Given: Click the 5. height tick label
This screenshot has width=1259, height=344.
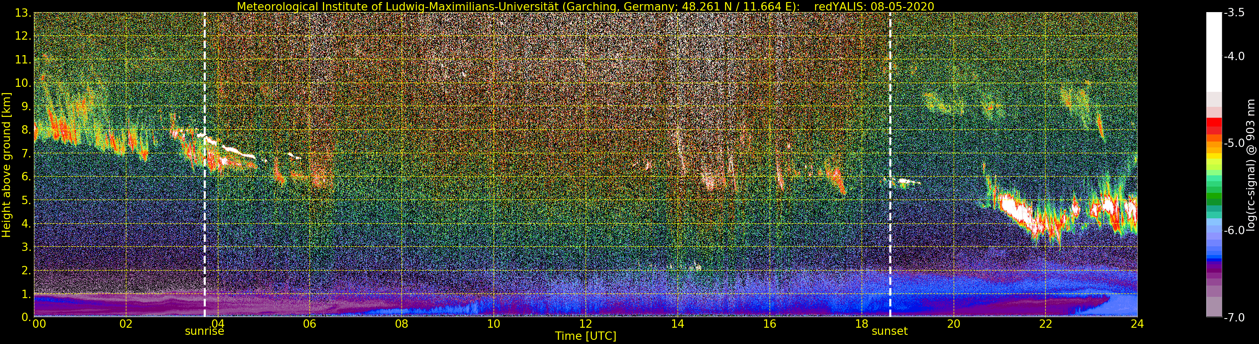Looking at the screenshot, I should [x=26, y=200].
